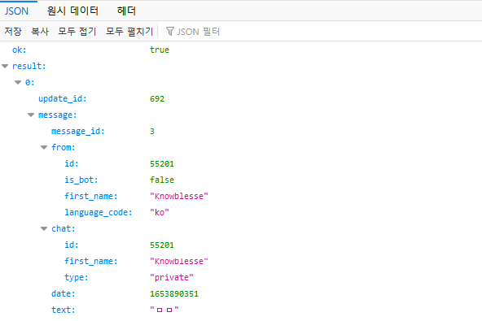Click the 복사 button

pos(40,32)
